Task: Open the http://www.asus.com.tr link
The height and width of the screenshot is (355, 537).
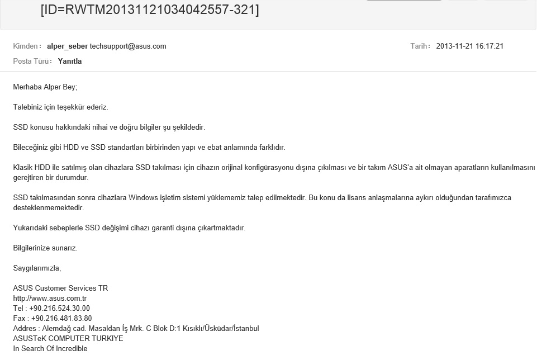Action: (50, 299)
